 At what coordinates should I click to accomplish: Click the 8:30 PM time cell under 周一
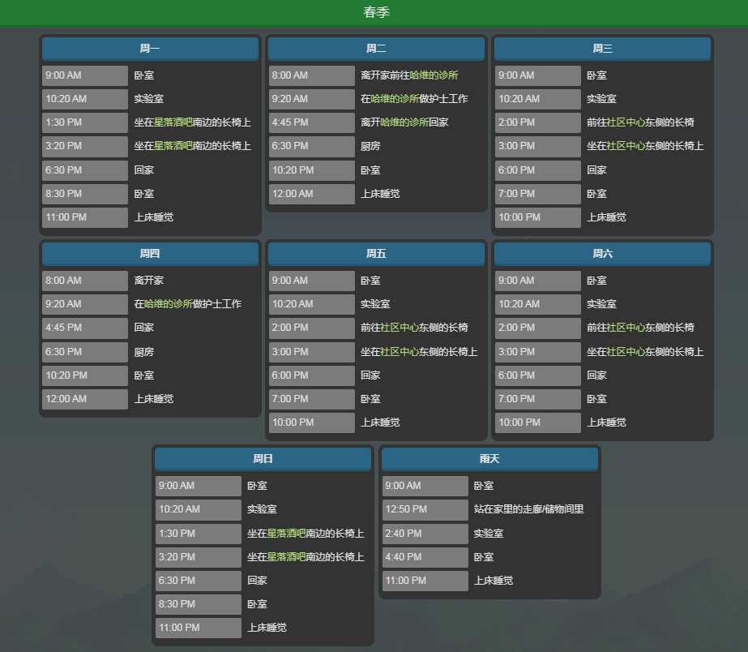tap(85, 194)
